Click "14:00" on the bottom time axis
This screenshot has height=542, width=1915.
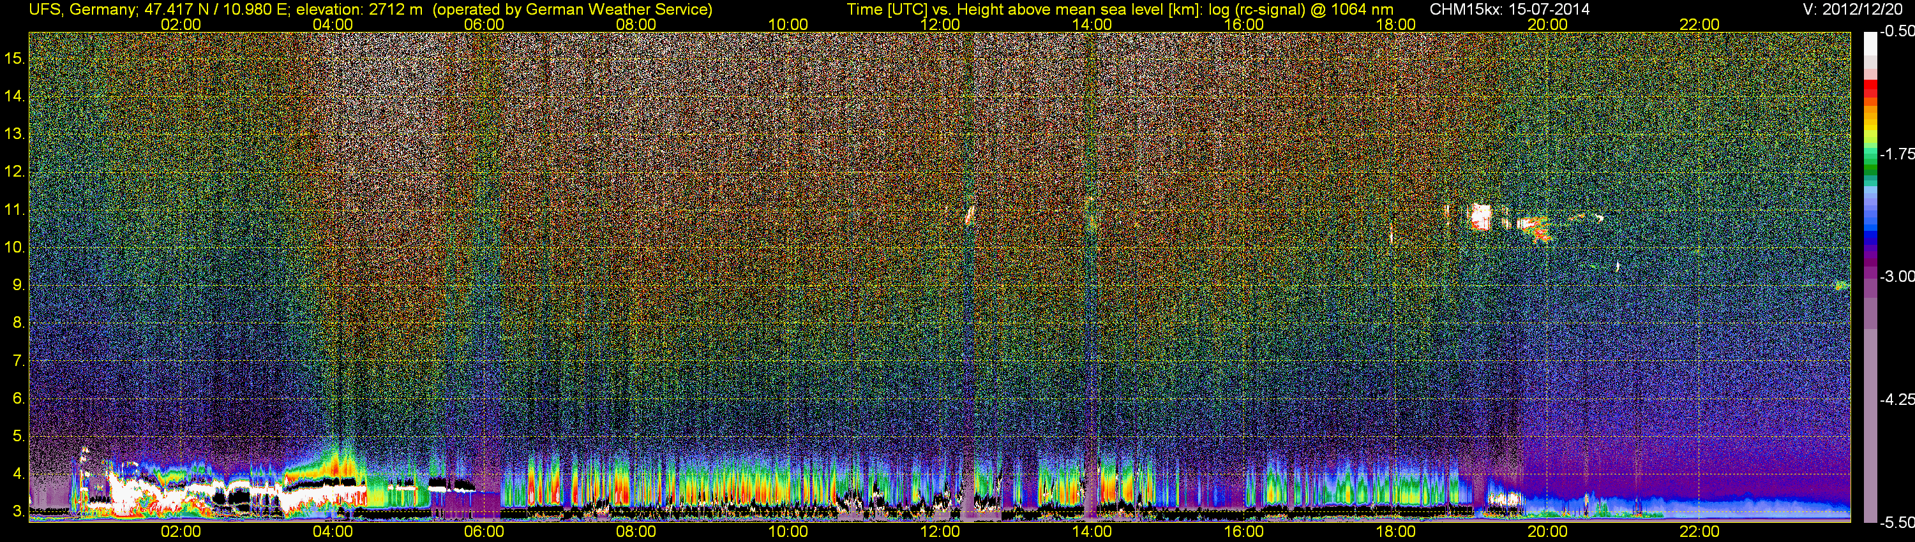click(x=1092, y=532)
